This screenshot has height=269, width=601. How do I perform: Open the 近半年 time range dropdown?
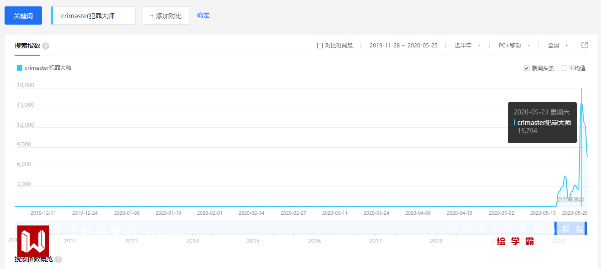click(468, 46)
